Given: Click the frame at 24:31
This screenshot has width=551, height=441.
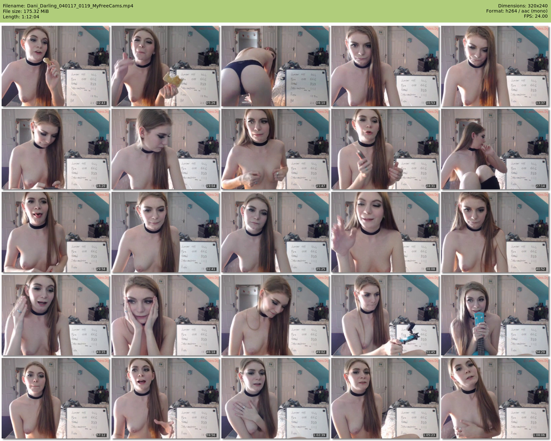Looking at the screenshot, I should [x=385, y=149].
